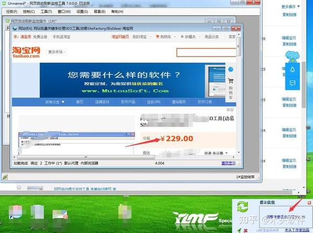Open the 工具(T) menu
The width and height of the screenshot is (313, 233).
coord(46,11)
